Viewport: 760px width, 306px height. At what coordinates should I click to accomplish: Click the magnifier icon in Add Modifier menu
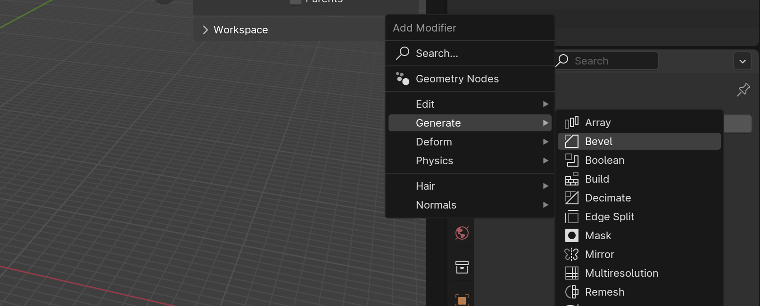tap(402, 53)
